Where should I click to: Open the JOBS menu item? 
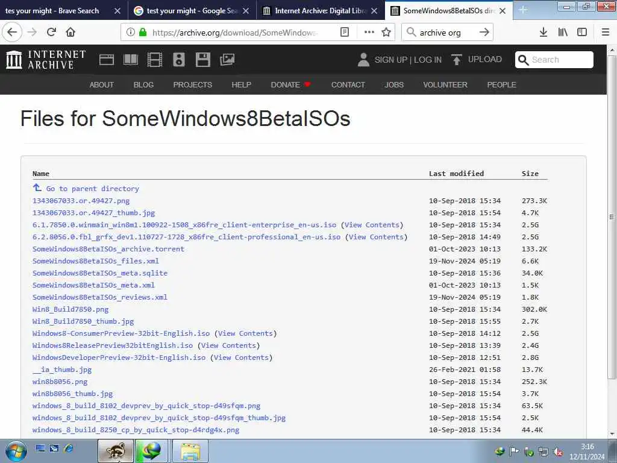pos(394,84)
